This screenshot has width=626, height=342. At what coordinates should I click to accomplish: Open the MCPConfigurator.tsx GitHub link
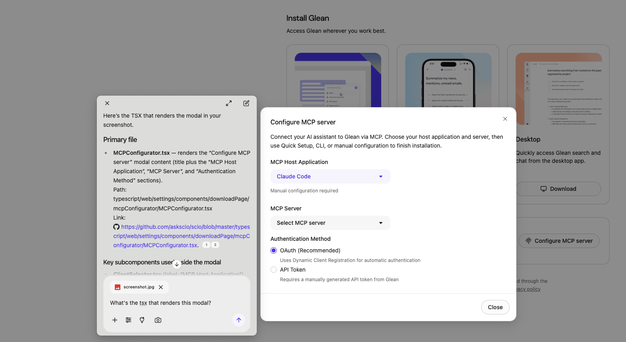click(x=182, y=236)
